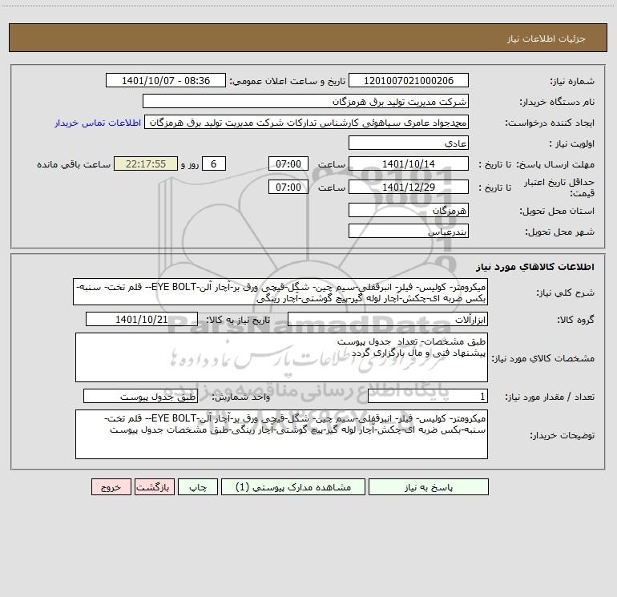Click the announcement date field 1401/10/07 - 08:36

click(x=166, y=80)
